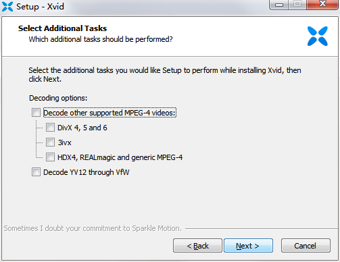340x262 pixels.
Task: Click the large blue Xvid logo in the header
Action: click(x=318, y=36)
